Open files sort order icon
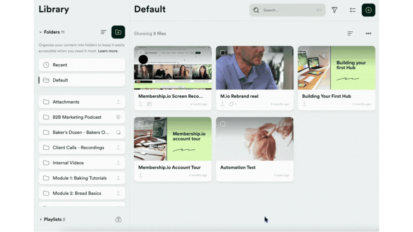The image size is (413, 232). click(350, 34)
